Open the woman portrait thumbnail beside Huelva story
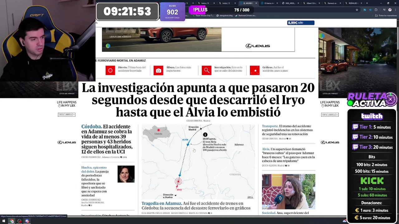The height and width of the screenshot is (224, 399). [126, 174]
